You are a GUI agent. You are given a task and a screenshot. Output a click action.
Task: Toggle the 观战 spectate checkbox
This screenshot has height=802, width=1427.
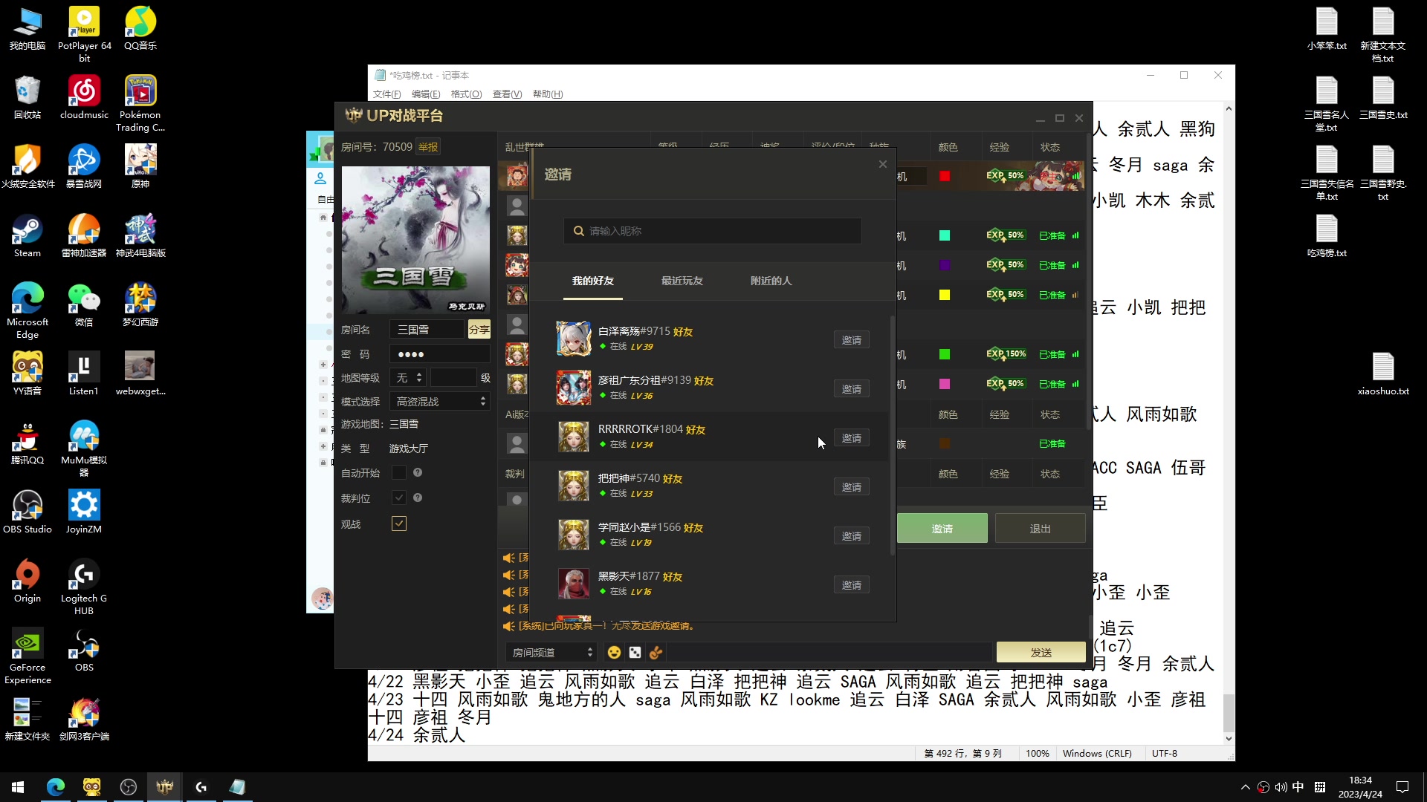(x=399, y=524)
